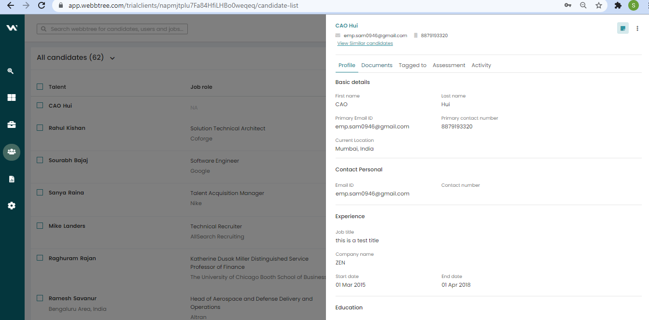Click the site lock icon in address bar
The width and height of the screenshot is (649, 320).
coord(61,5)
